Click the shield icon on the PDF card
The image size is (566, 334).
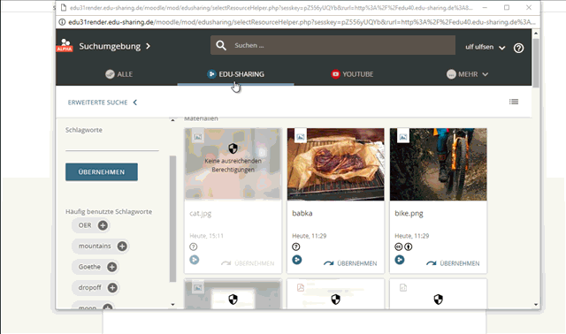click(336, 300)
